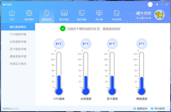
Task: Click the 截图保存 camera icon
Action: [135, 109]
